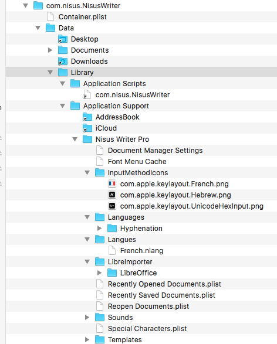This screenshot has height=344, width=277.
Task: Collapse the Application Support folder
Action: tap(63, 106)
